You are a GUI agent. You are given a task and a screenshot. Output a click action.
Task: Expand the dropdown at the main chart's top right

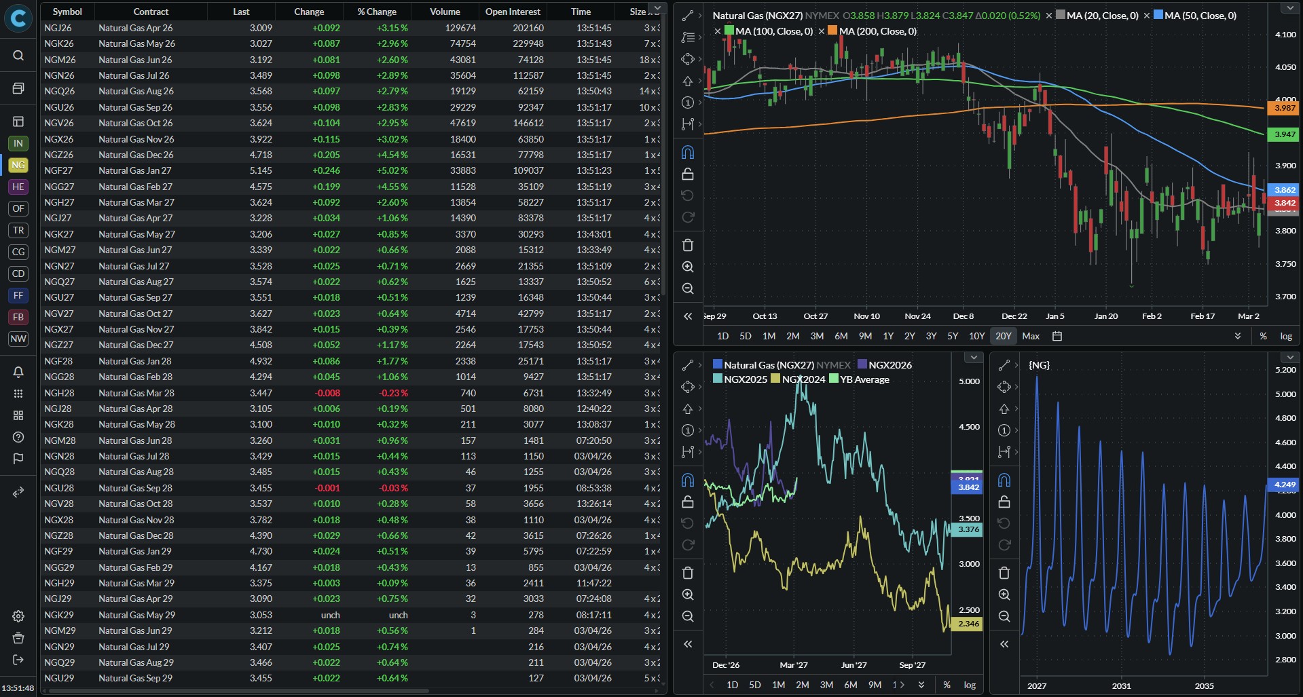pos(1290,8)
